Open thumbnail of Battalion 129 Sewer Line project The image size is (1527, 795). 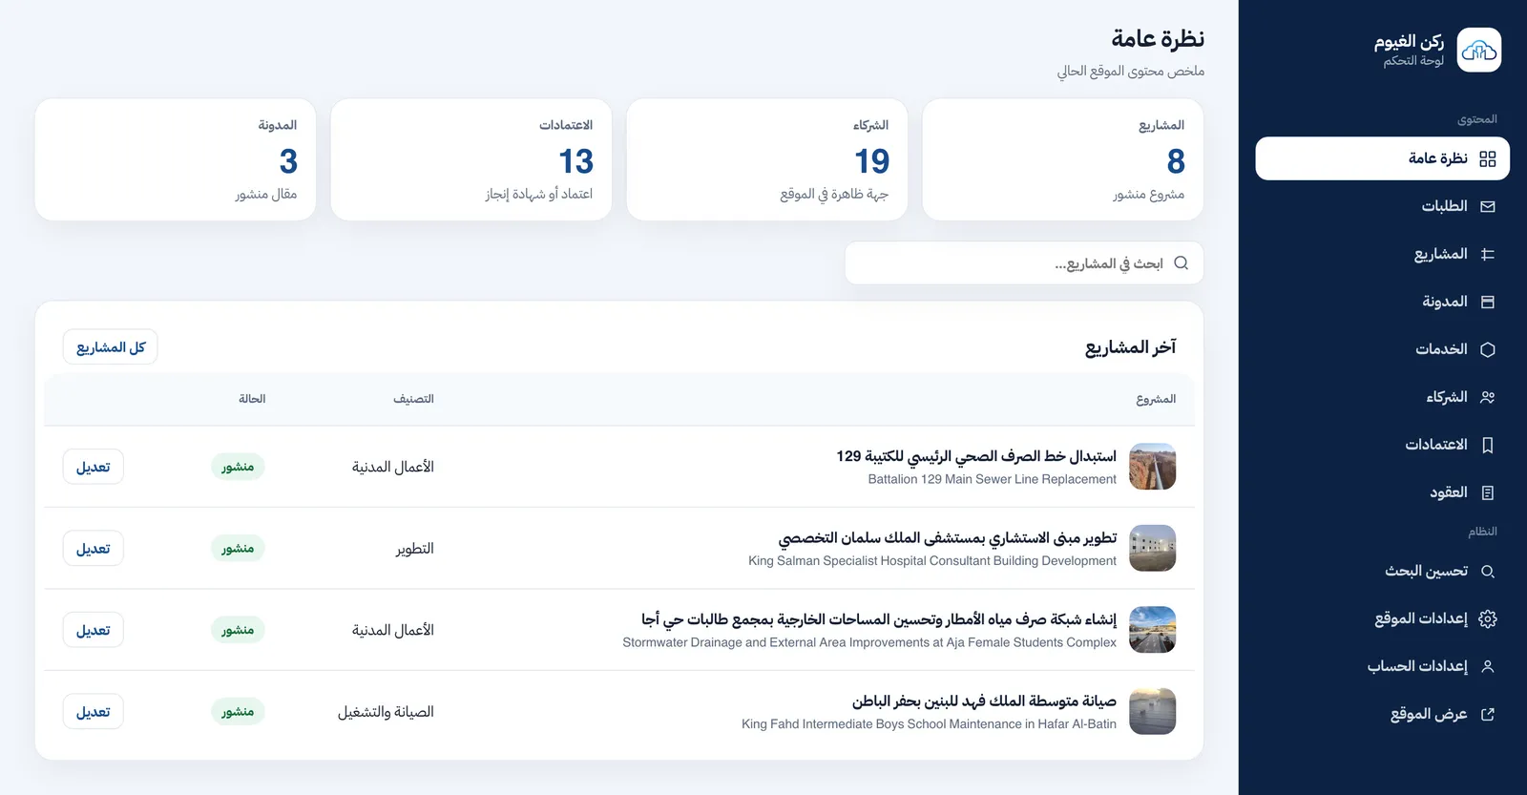point(1152,467)
